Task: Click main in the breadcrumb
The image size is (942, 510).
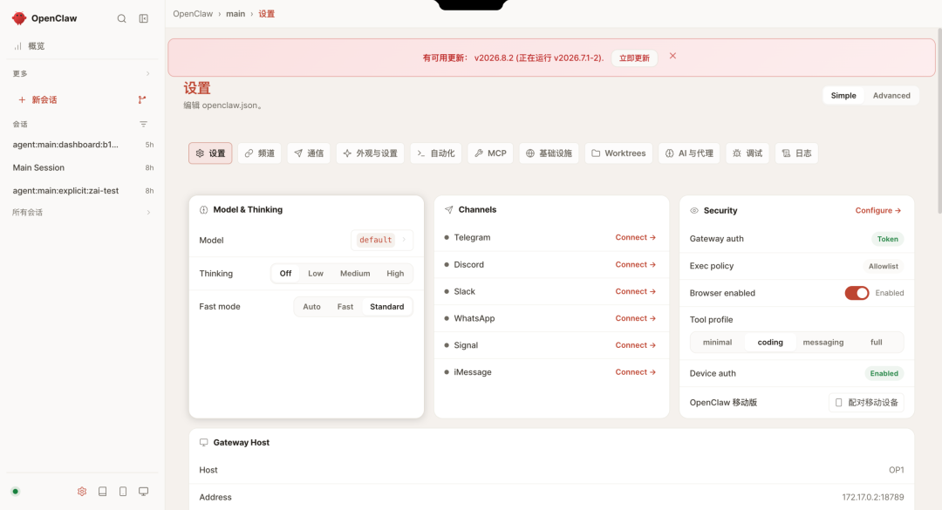Action: 235,14
